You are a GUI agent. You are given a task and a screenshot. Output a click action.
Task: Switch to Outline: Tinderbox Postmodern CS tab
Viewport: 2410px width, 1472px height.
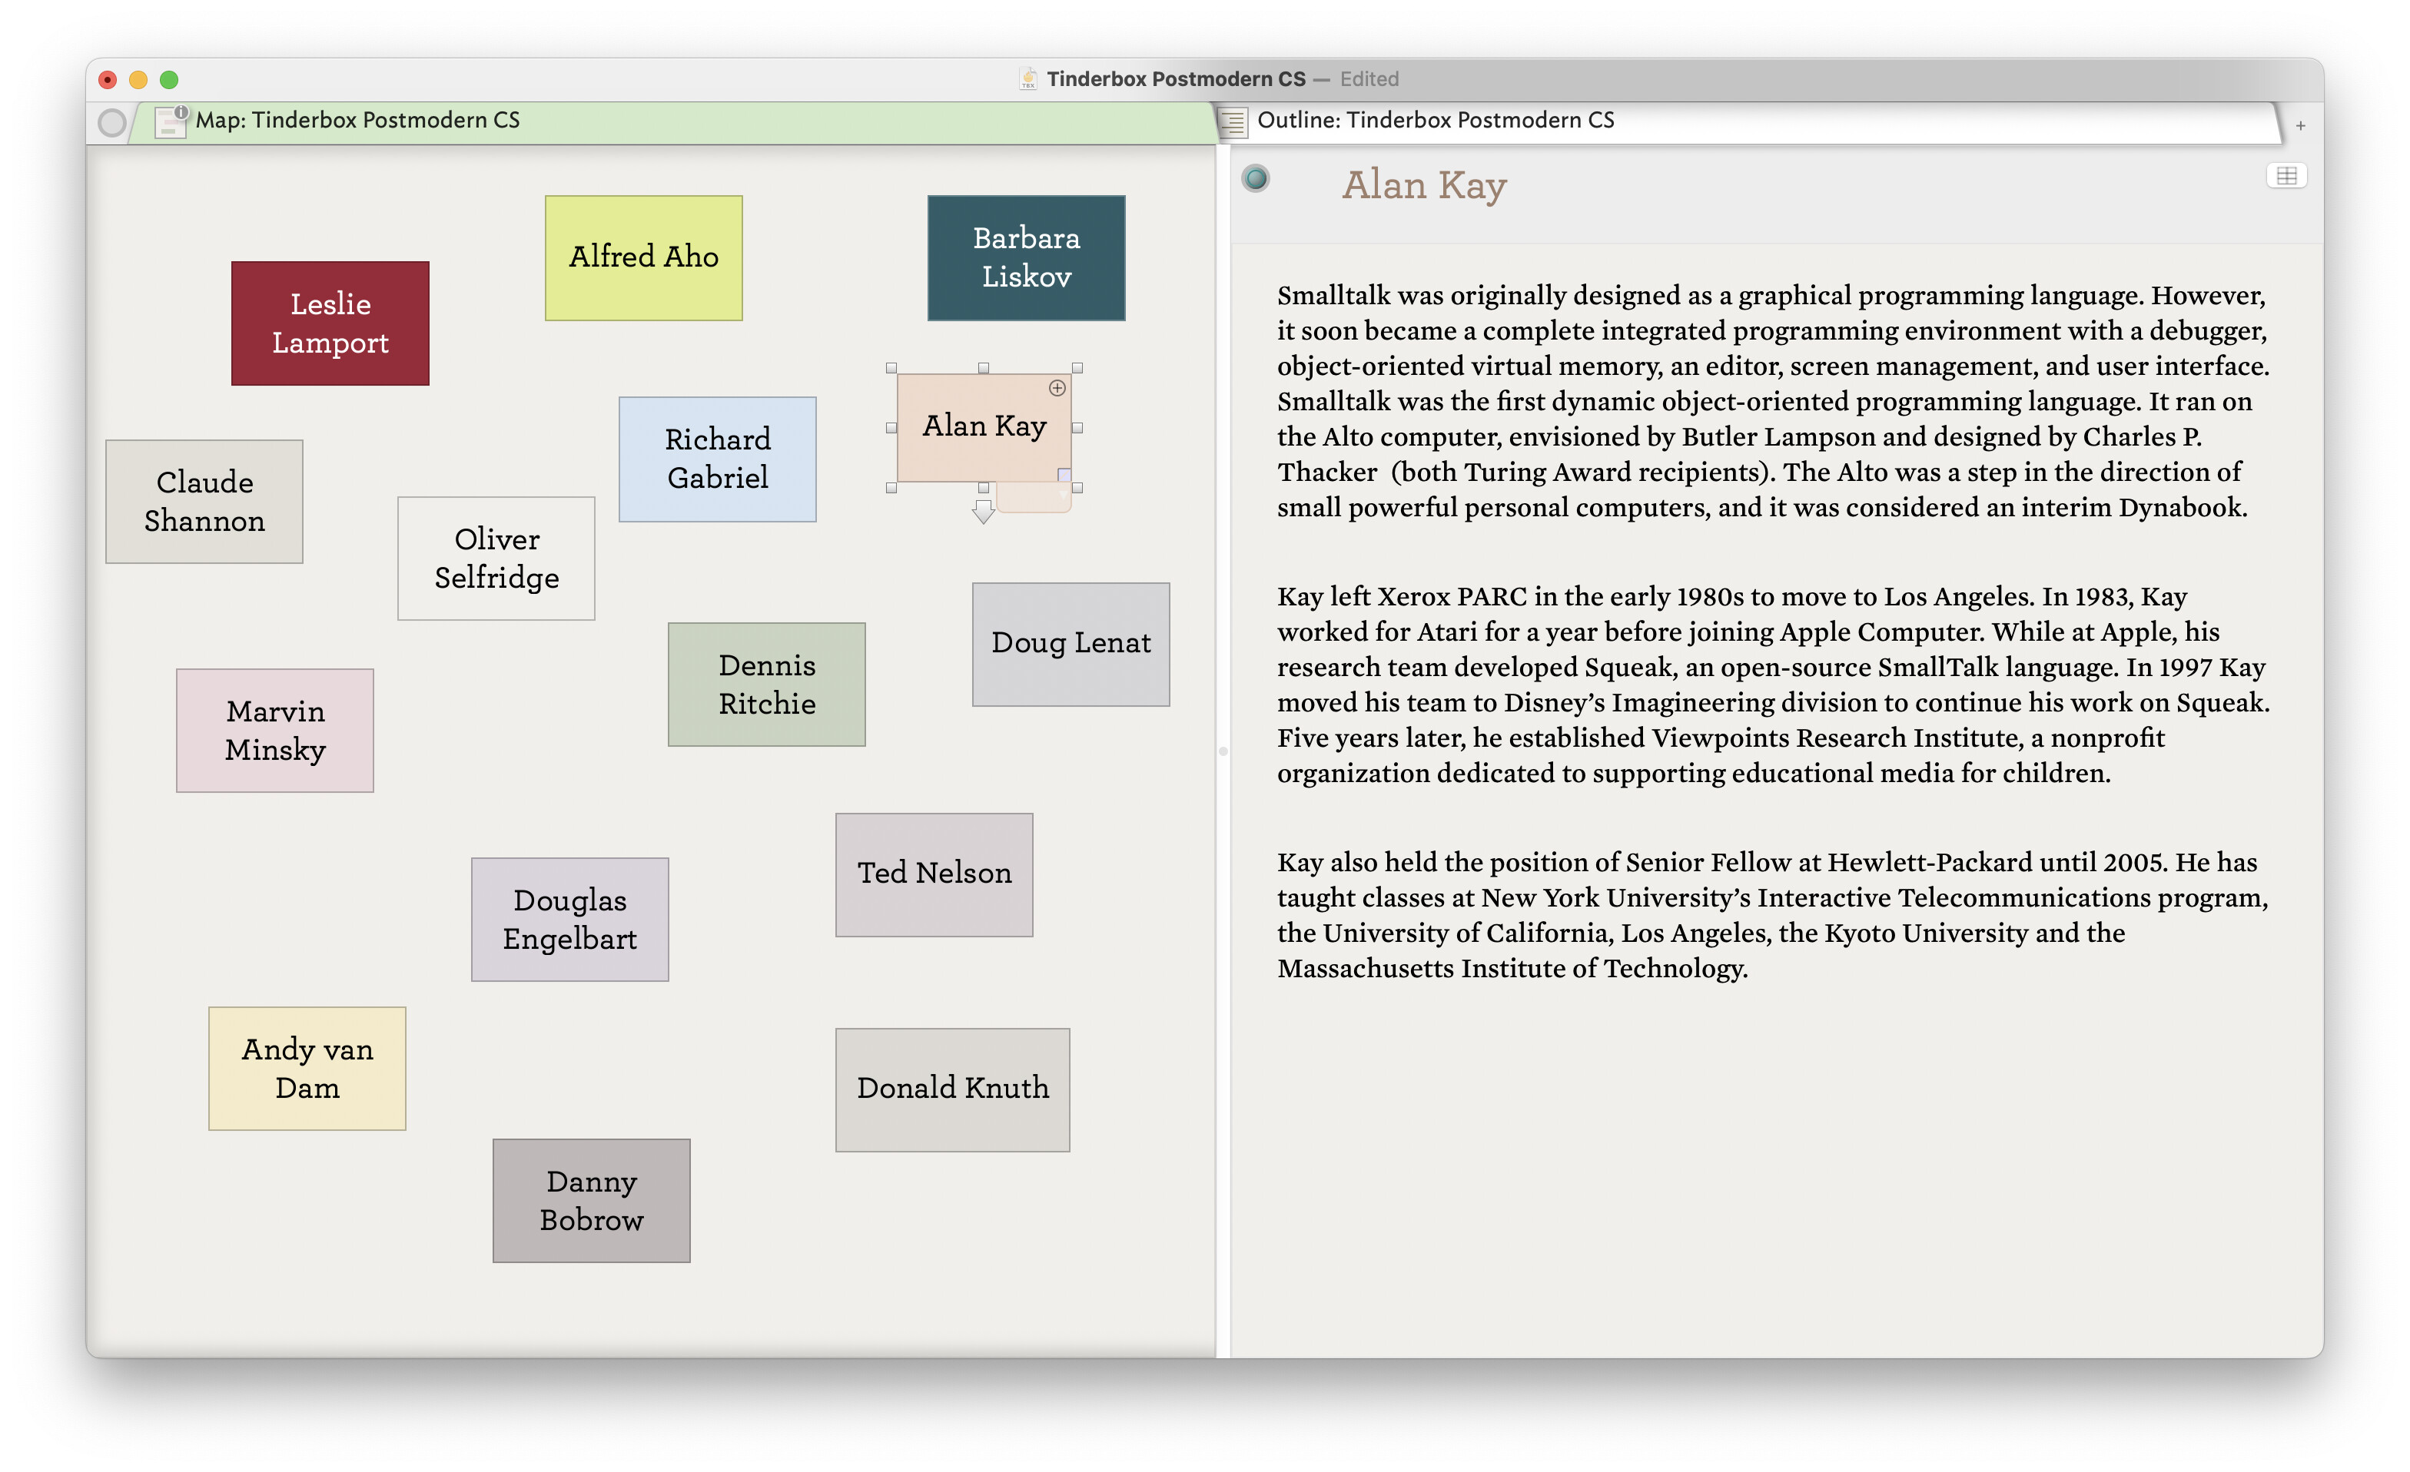point(1435,121)
